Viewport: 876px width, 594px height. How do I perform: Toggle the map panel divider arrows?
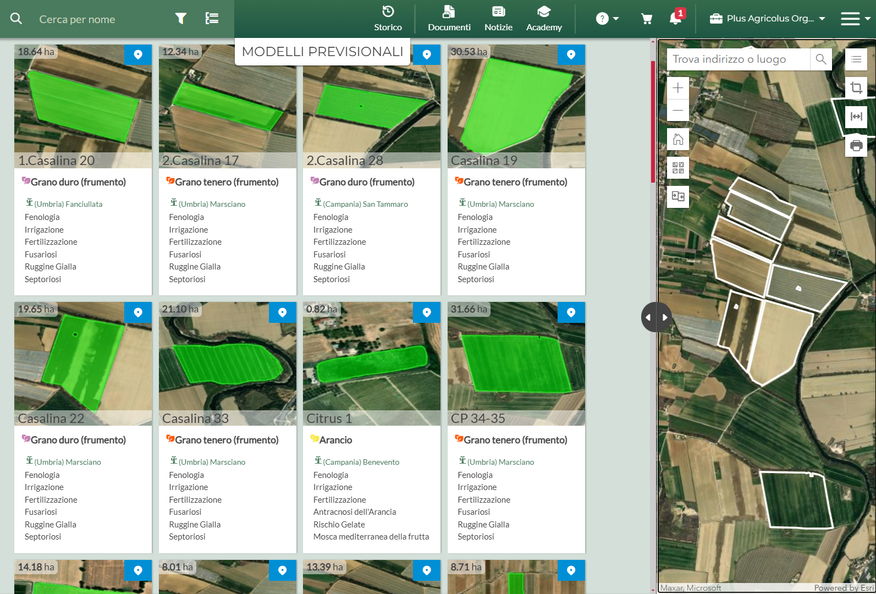pyautogui.click(x=657, y=317)
